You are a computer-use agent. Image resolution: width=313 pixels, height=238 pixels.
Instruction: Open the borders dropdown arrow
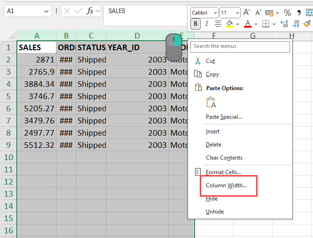tap(274, 23)
